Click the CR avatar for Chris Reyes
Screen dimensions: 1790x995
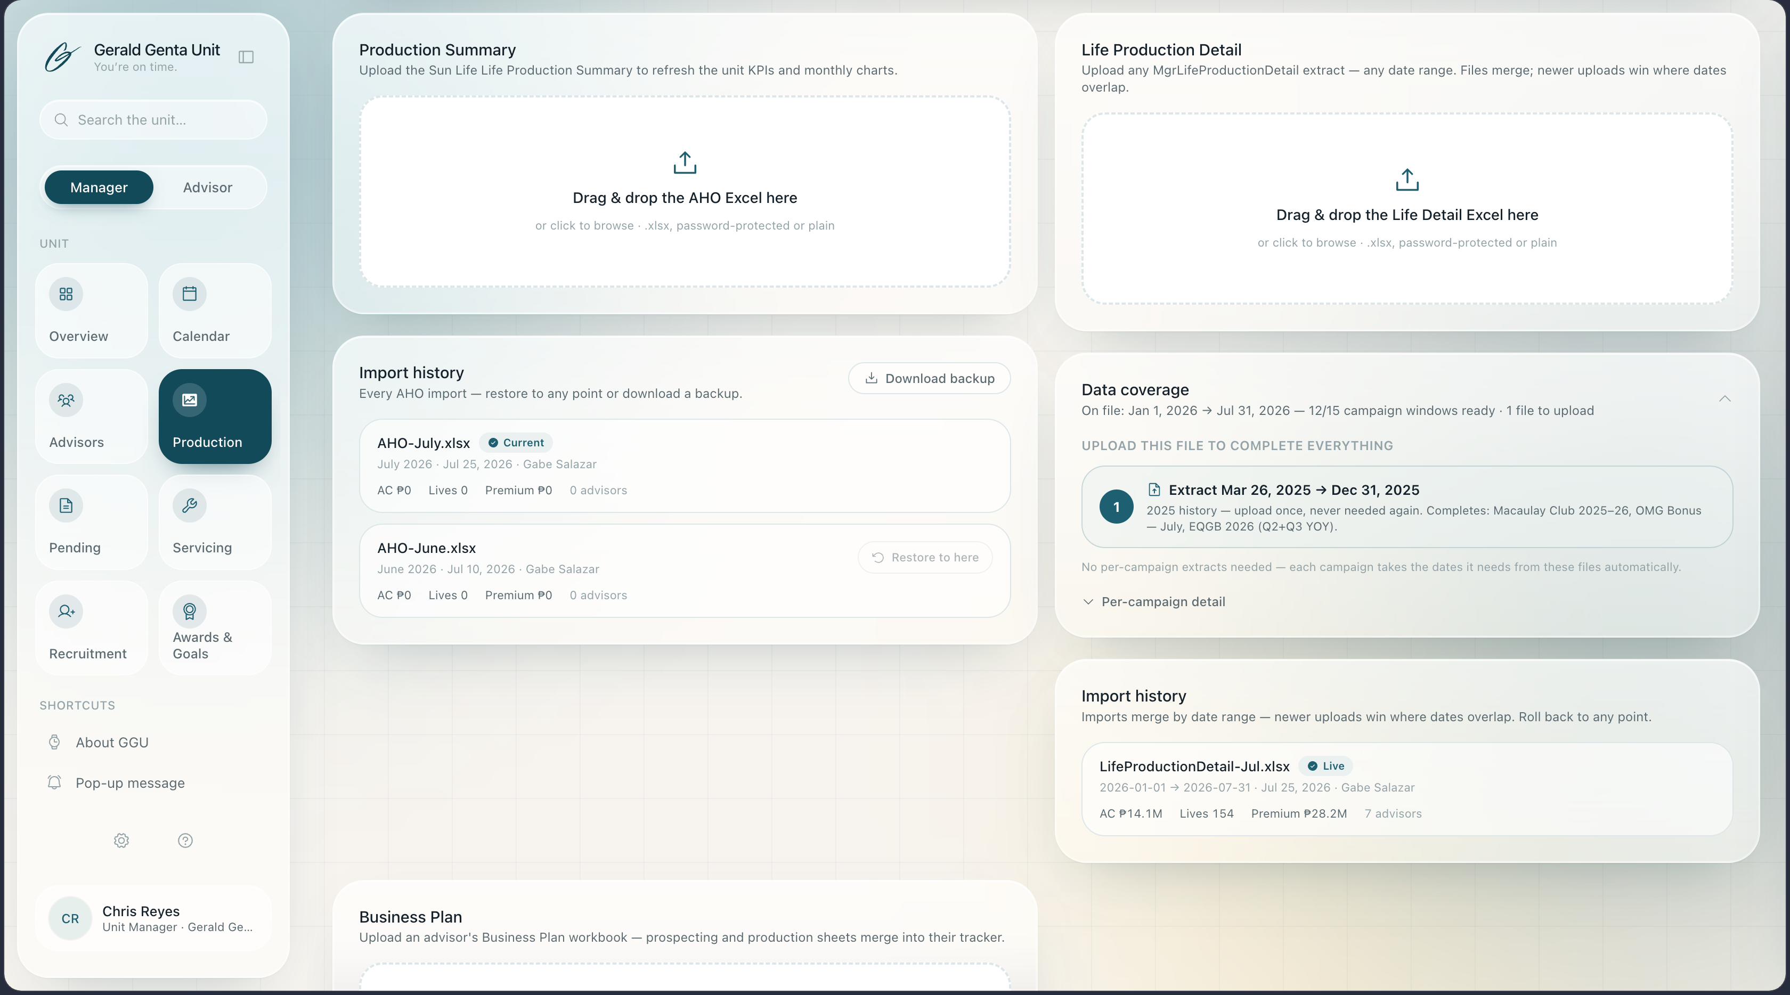70,919
